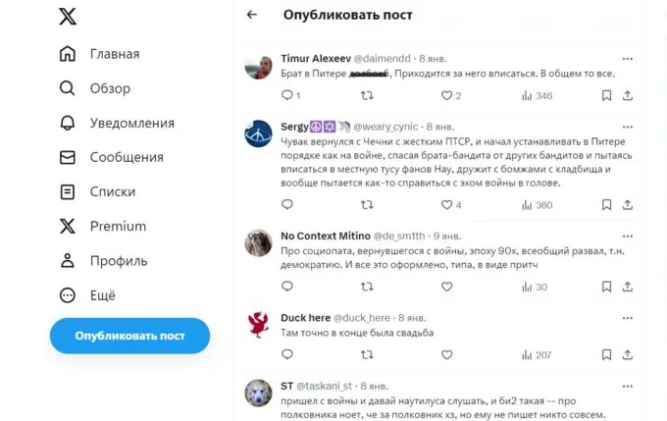Click the X logo icon
The width and height of the screenshot is (667, 421).
point(67,17)
